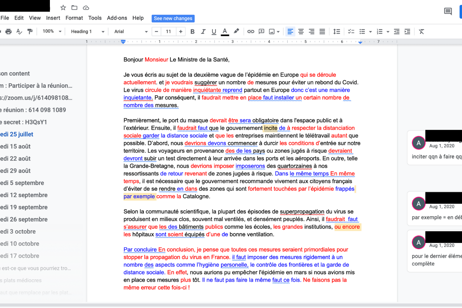This screenshot has width=462, height=308.
Task: Click the font size input field
Action: pos(168,31)
